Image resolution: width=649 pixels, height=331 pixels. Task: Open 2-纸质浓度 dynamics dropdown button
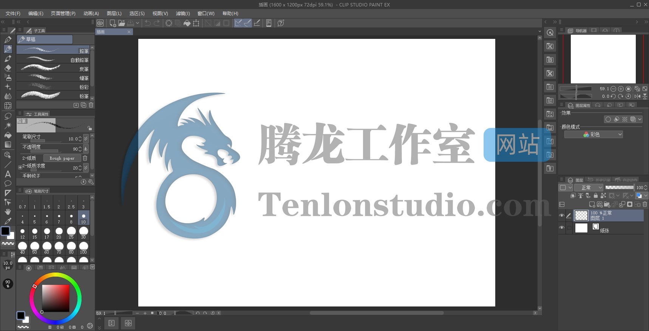86,168
